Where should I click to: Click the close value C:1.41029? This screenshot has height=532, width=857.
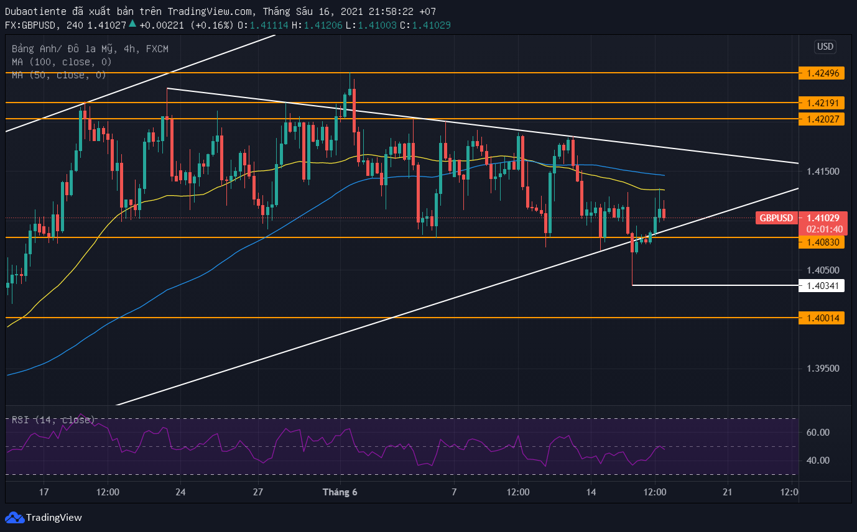tap(425, 25)
